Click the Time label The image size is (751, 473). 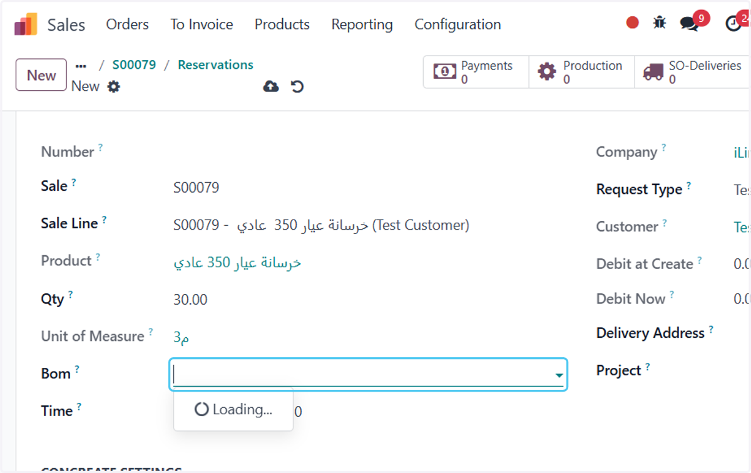[x=57, y=411]
